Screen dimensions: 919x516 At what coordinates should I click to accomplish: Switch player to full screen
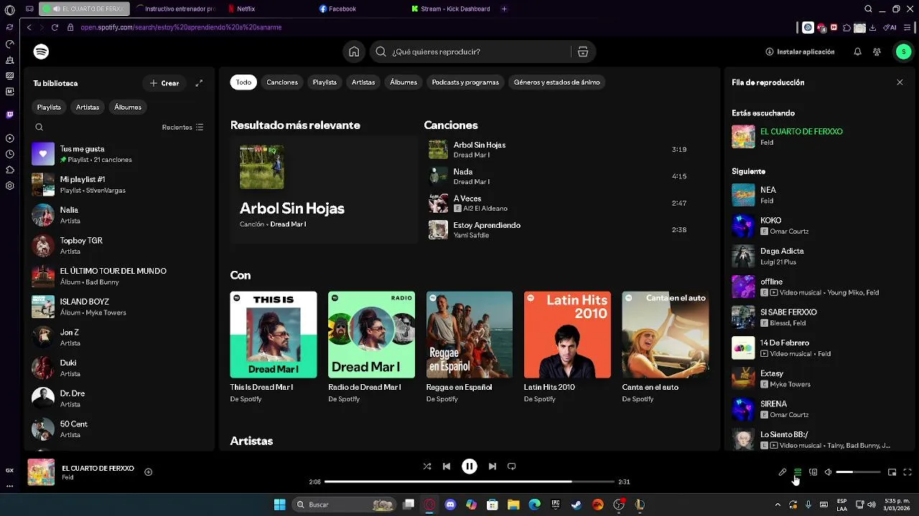tap(908, 472)
